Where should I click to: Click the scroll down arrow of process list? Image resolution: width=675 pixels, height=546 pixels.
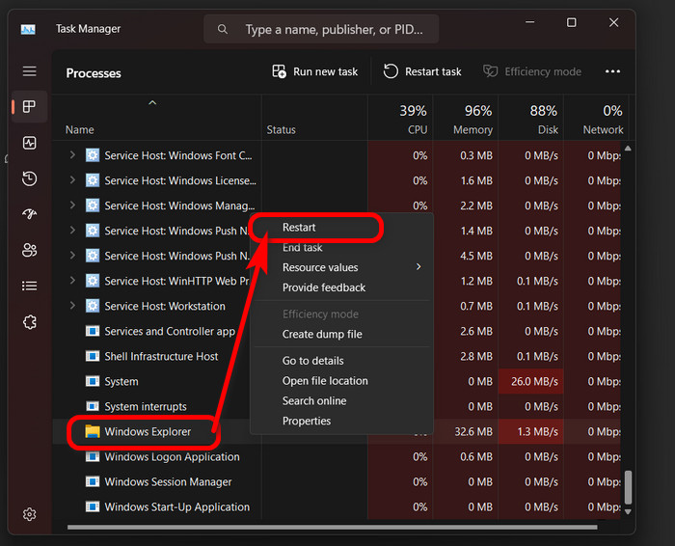[628, 511]
